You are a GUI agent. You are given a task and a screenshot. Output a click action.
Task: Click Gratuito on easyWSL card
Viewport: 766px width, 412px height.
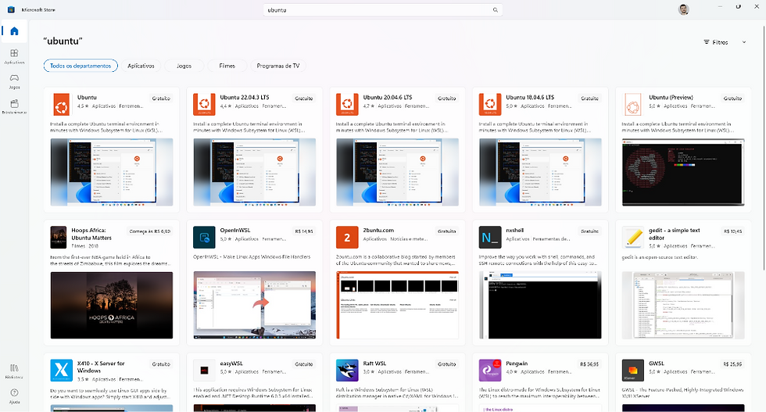click(x=303, y=364)
